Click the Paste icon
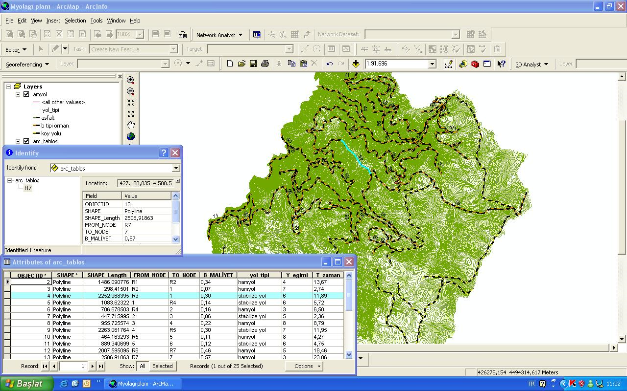The image size is (627, 391). click(x=303, y=64)
